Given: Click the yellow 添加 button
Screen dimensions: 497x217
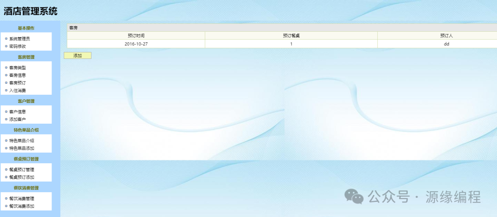Looking at the screenshot, I should point(78,56).
